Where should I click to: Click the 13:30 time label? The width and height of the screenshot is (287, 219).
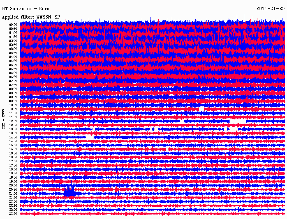[x=13, y=133]
